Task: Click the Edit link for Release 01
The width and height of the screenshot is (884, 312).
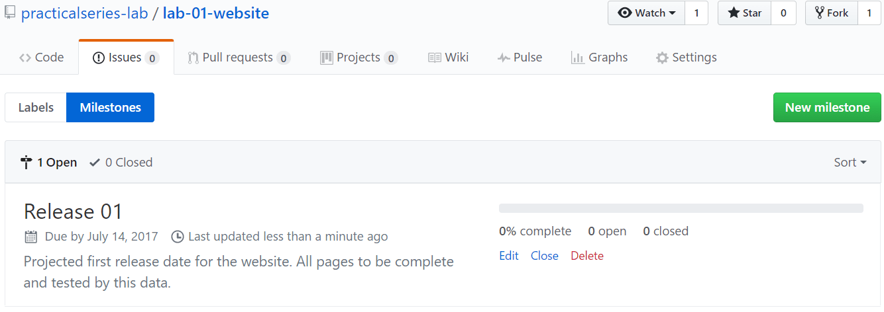Action: point(509,256)
